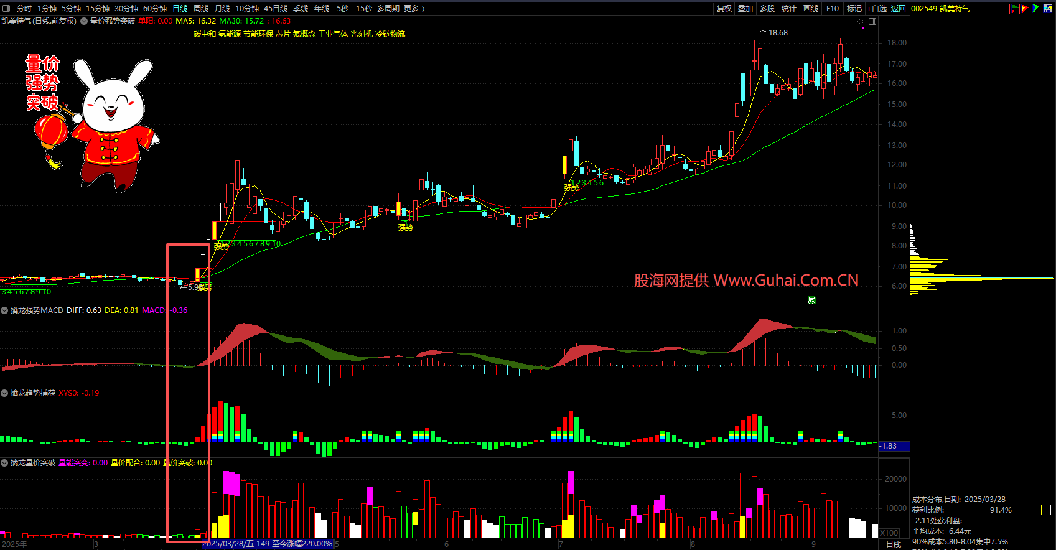Toggle the 复权 price adjustment button

(x=724, y=8)
